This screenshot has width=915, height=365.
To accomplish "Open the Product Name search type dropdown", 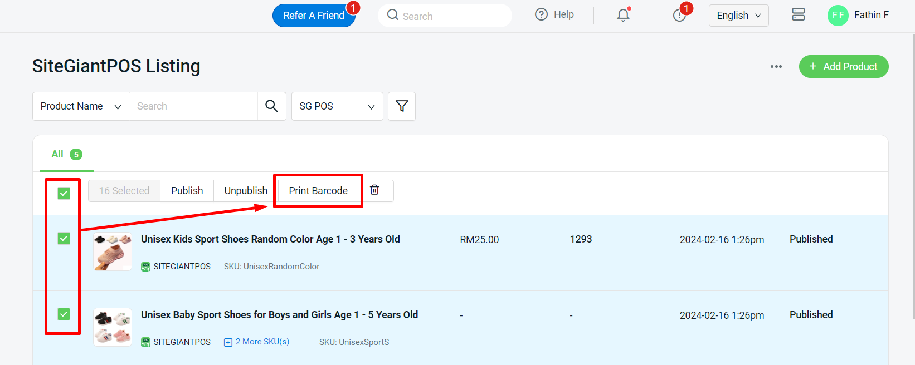I will click(x=81, y=106).
